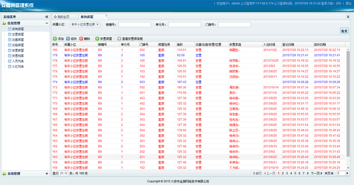
Task: Click the 检索 search button
Action: pyautogui.click(x=344, y=31)
